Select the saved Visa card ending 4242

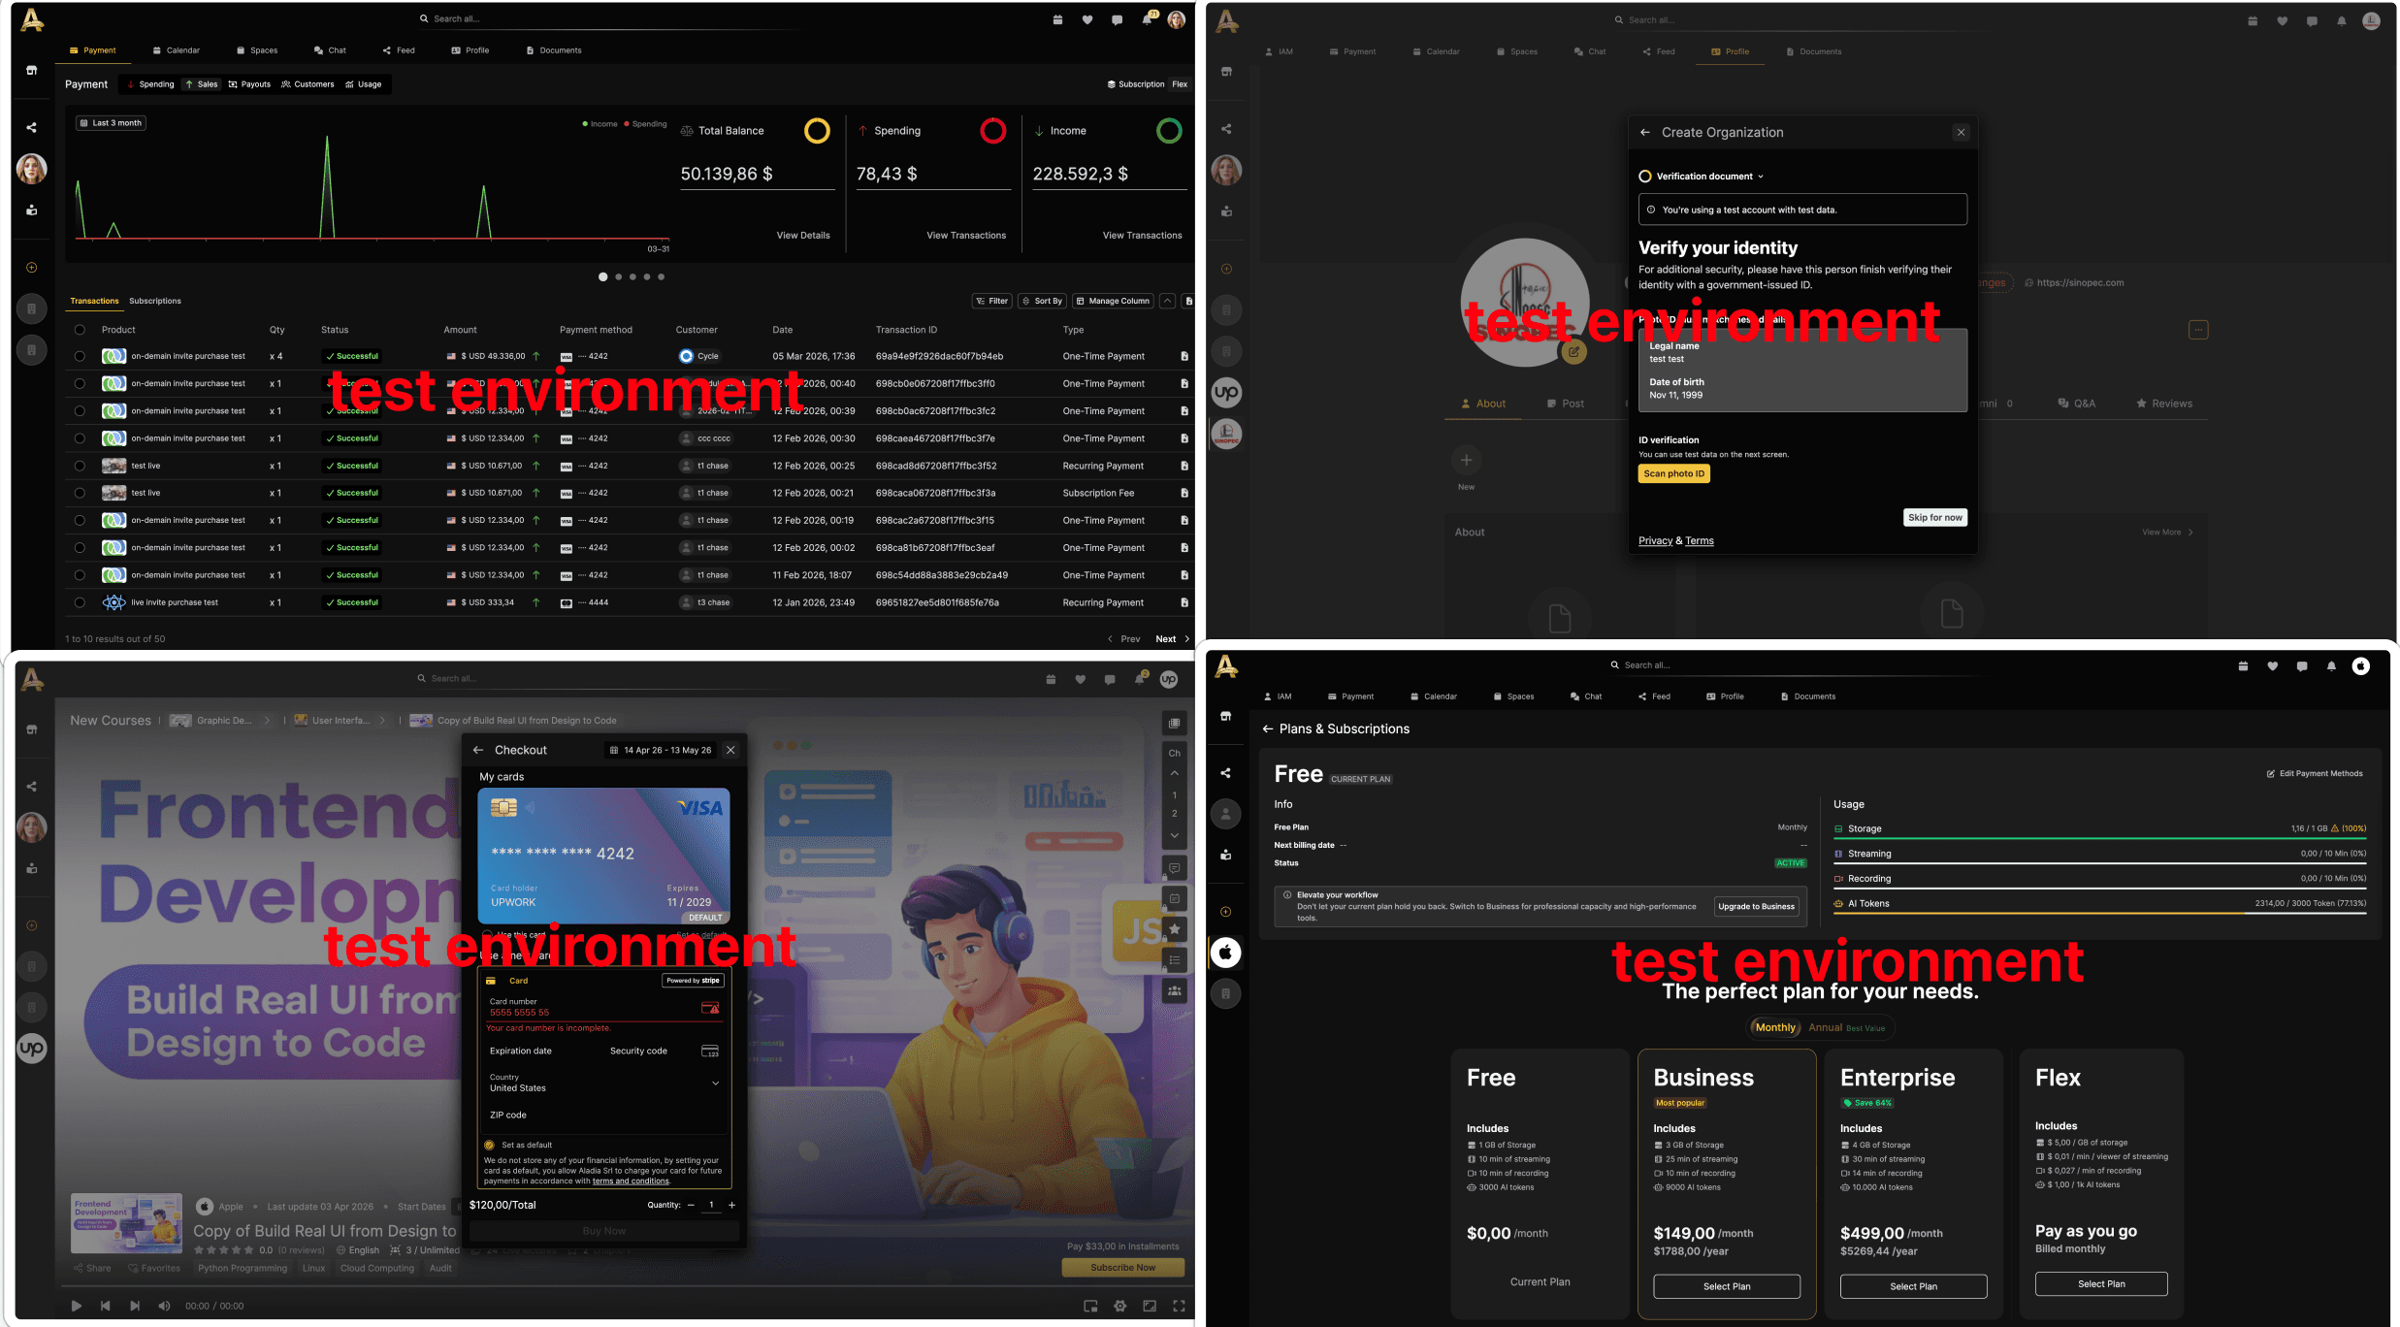[603, 856]
